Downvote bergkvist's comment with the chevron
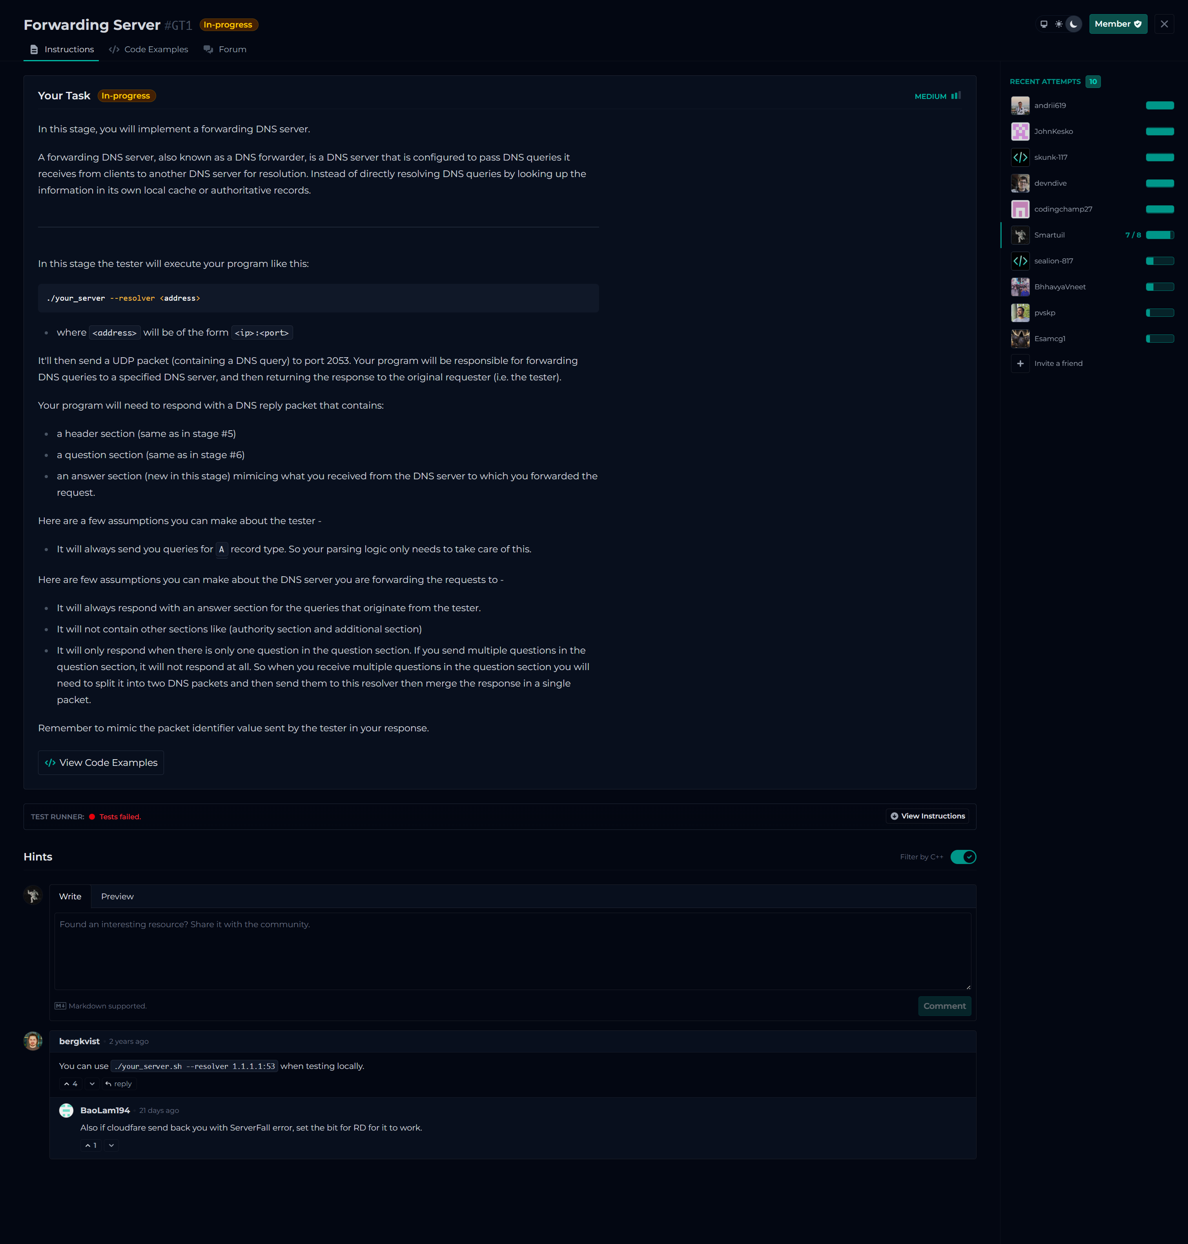 [93, 1084]
